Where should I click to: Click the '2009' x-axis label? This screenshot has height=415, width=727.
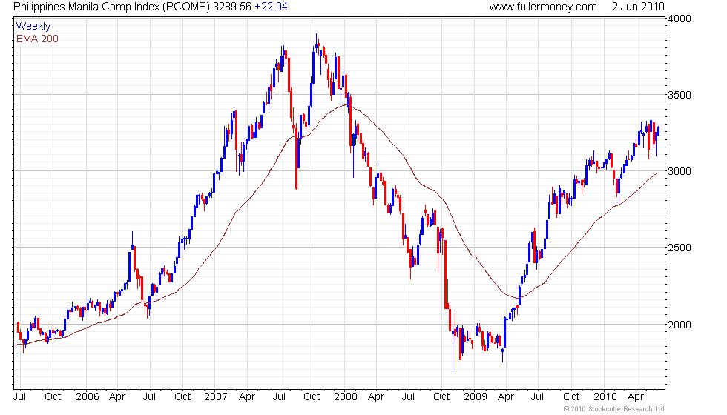[x=476, y=397]
